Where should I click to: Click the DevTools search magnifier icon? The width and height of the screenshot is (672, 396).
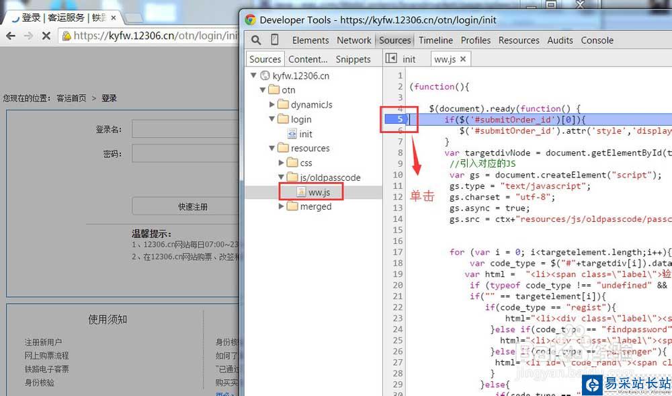click(x=256, y=40)
